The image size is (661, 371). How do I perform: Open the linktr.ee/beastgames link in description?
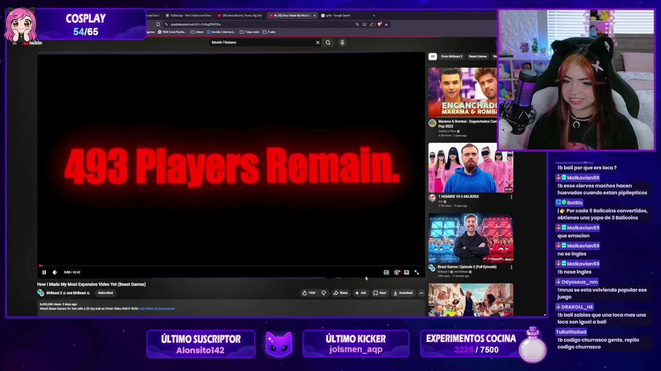(157, 309)
